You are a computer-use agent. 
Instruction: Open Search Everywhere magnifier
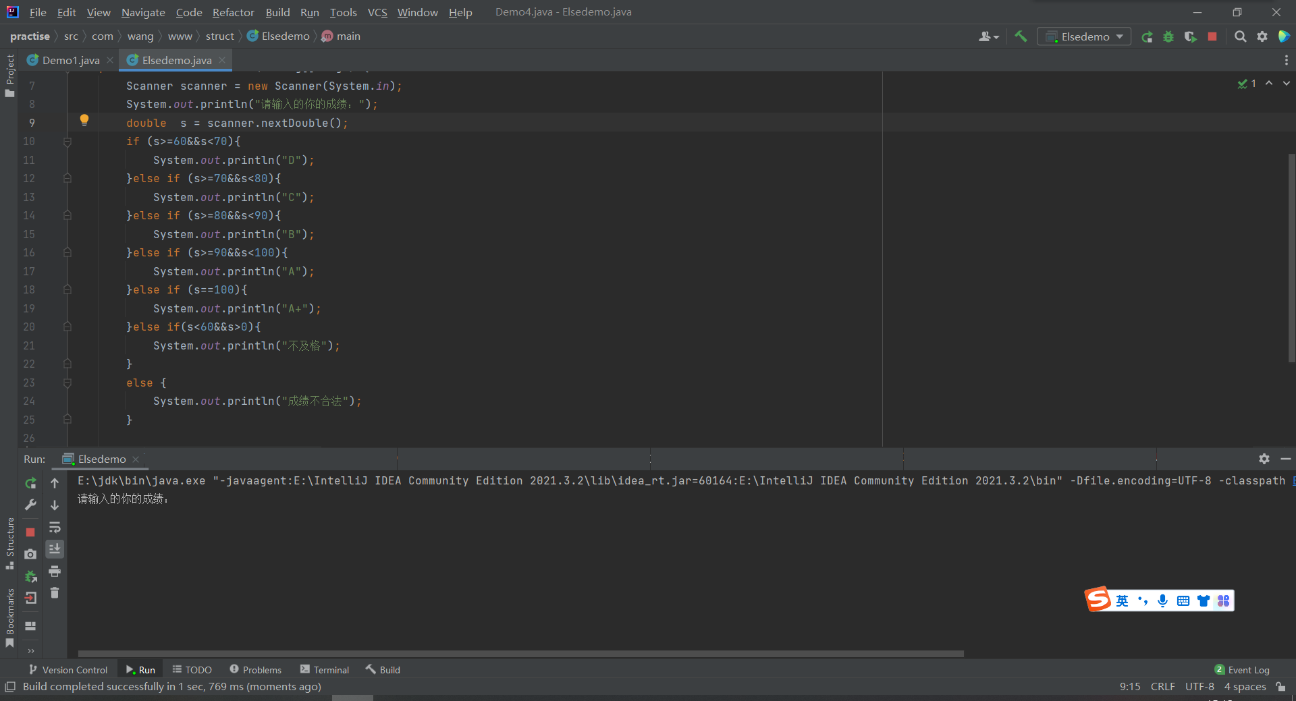(1240, 36)
